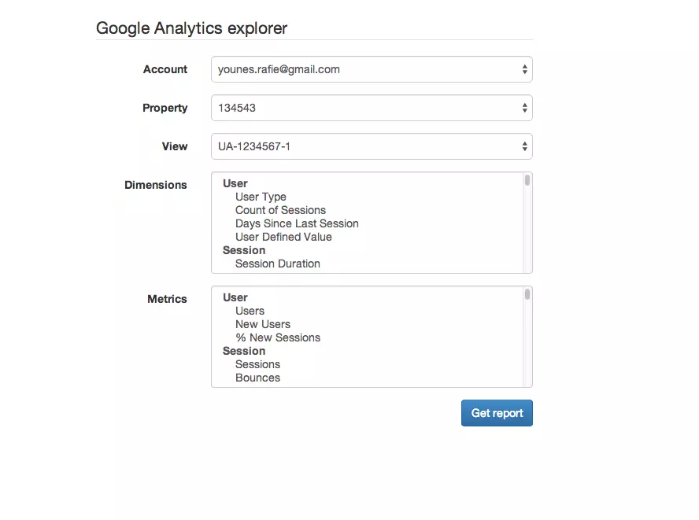Image resolution: width=699 pixels, height=520 pixels.
Task: Click the Dimensions list scrollbar thumb
Action: (527, 180)
